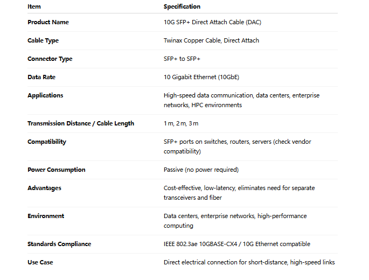
Task: Click the 10 Gigabit Ethernet (10GbE) value
Action: pyautogui.click(x=201, y=77)
